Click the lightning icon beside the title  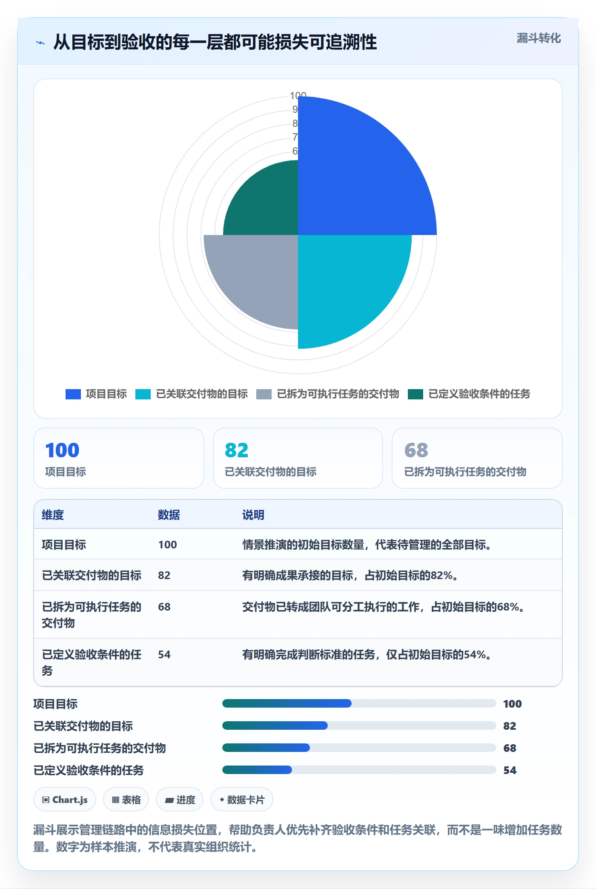[40, 43]
